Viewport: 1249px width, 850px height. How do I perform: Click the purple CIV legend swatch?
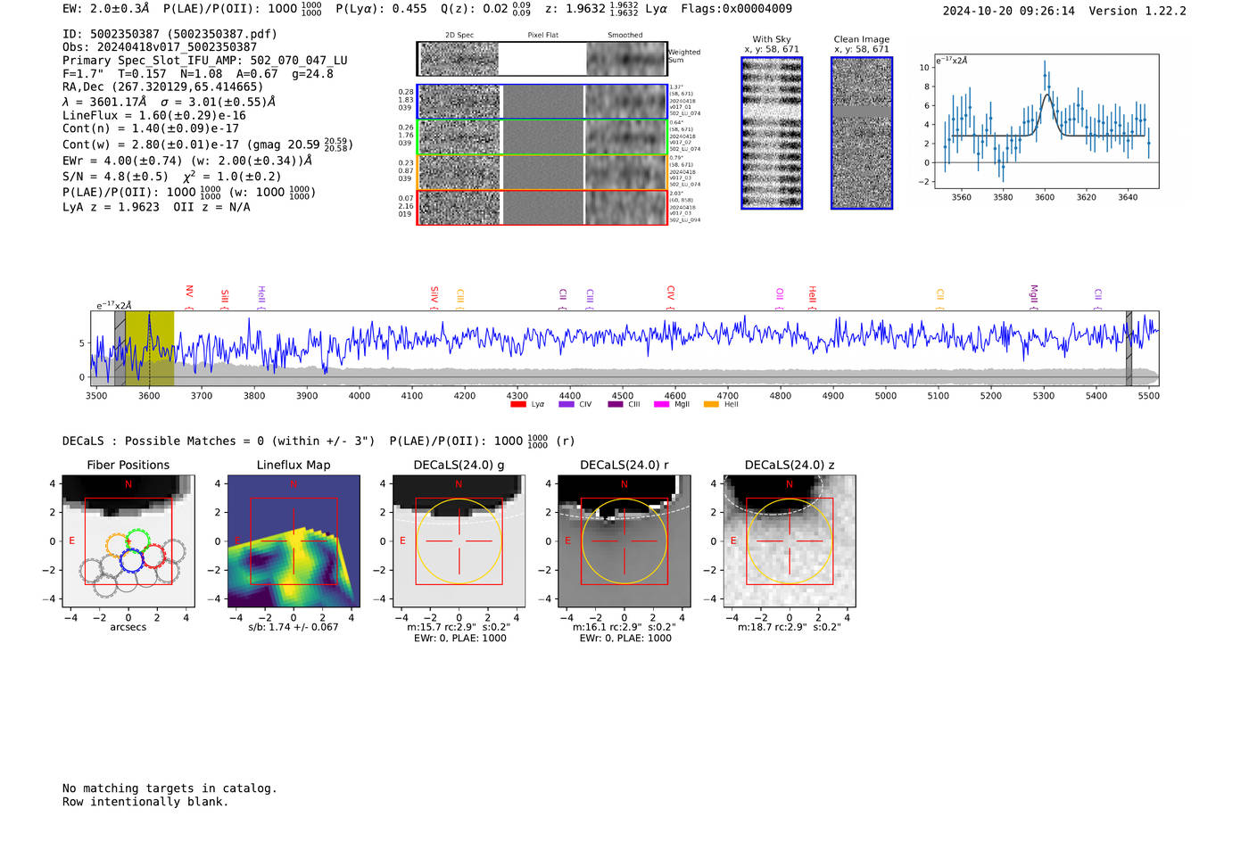point(566,404)
